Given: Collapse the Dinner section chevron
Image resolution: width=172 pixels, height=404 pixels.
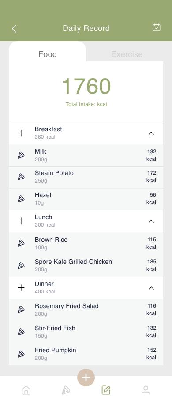Looking at the screenshot, I should pos(151,288).
